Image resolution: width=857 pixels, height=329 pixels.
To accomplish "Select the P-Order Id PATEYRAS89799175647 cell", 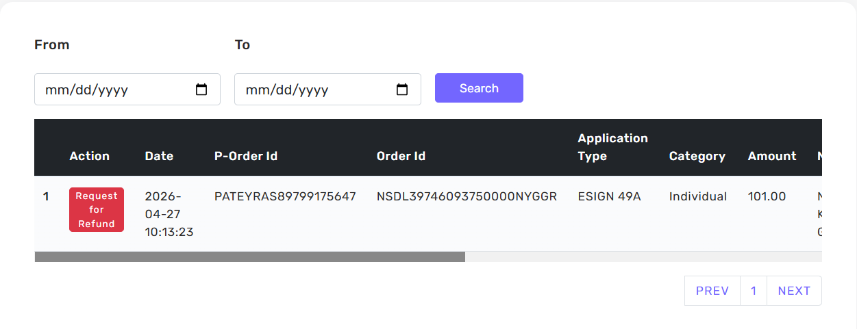I will [285, 196].
